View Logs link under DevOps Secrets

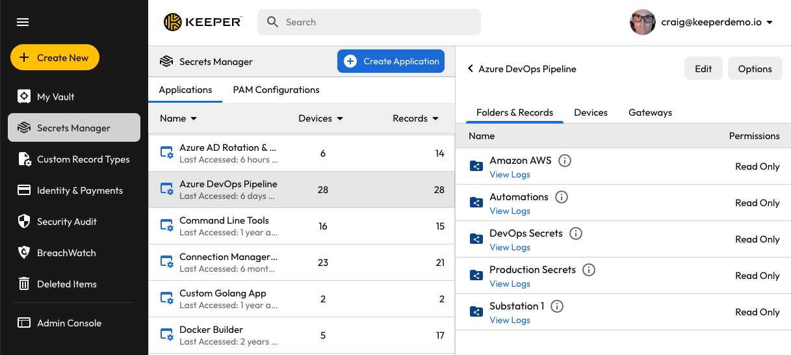[510, 248]
